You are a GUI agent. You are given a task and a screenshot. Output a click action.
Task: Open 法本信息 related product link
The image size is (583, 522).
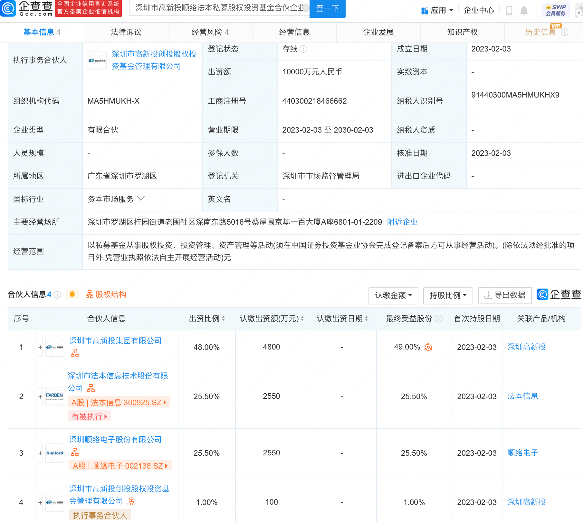coord(523,396)
